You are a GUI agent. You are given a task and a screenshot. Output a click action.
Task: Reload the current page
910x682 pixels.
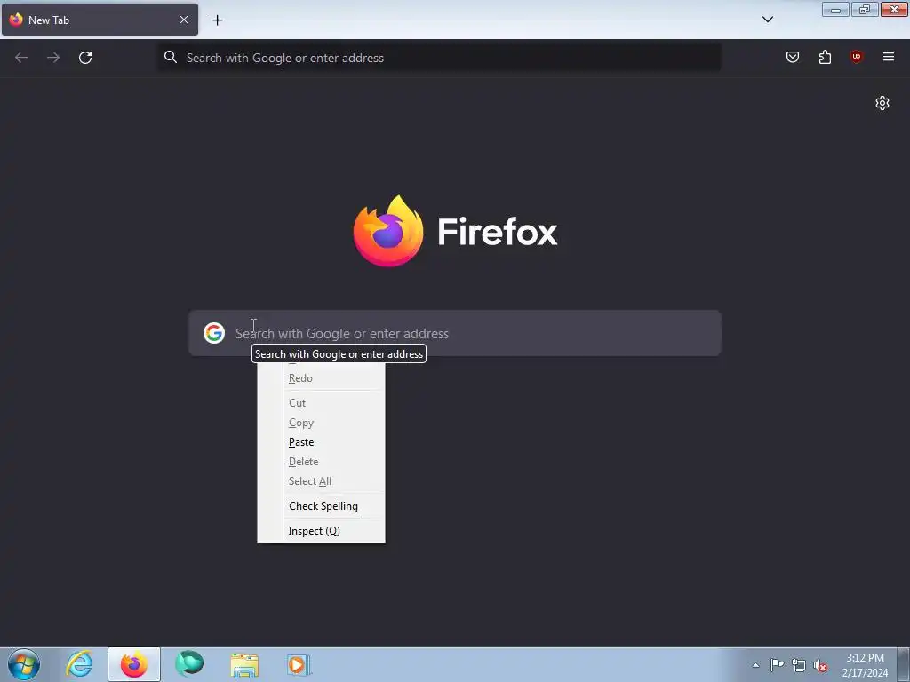[x=85, y=58]
